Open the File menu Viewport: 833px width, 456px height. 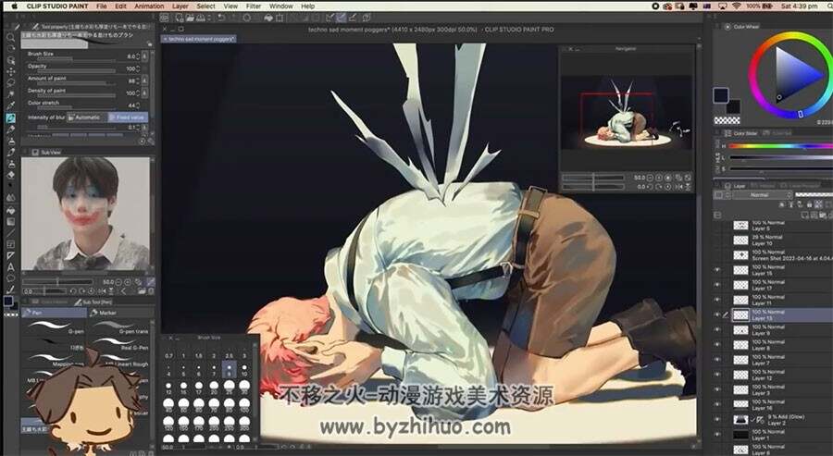(102, 6)
